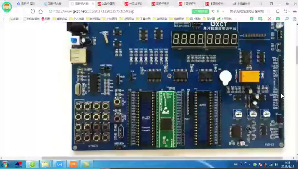
Task: Expand the address bar dropdown chevron
Action: pyautogui.click(x=223, y=11)
